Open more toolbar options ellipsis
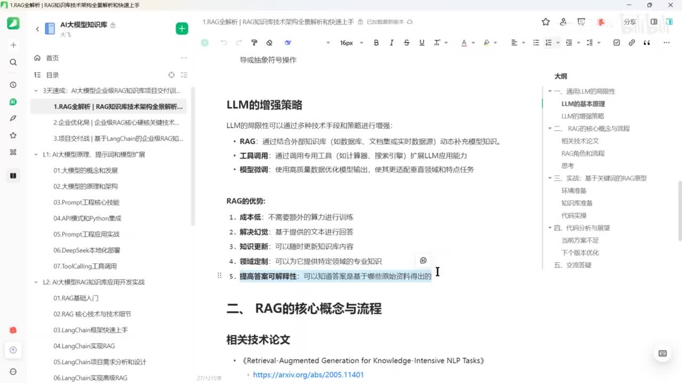Screen dimensions: 682x383 coord(667,43)
